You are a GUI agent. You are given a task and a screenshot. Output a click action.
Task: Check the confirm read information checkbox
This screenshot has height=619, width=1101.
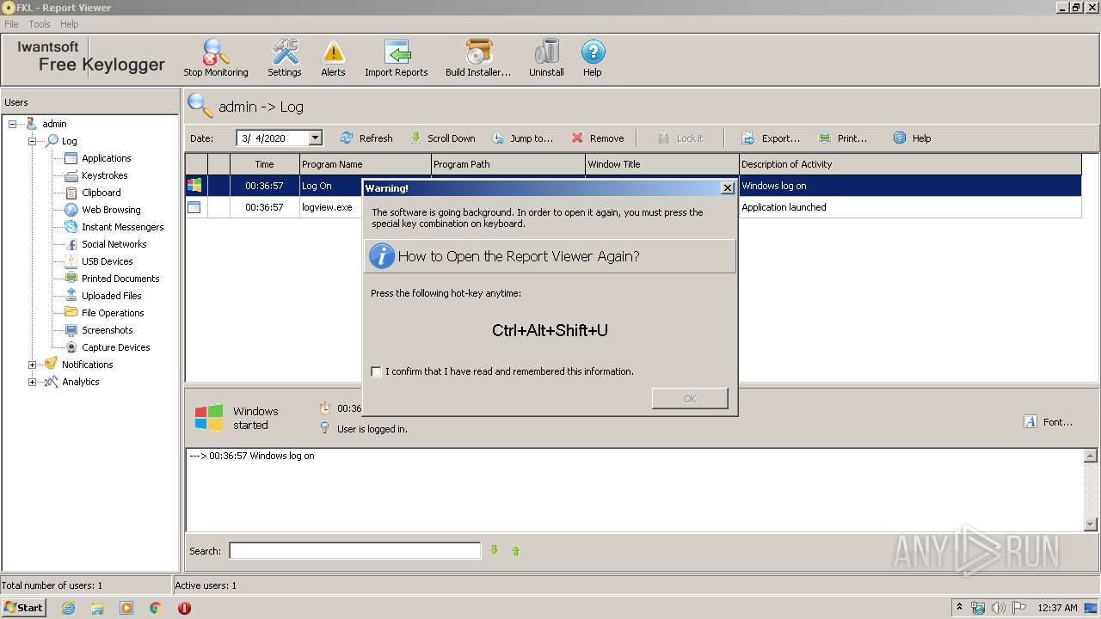[x=376, y=371]
